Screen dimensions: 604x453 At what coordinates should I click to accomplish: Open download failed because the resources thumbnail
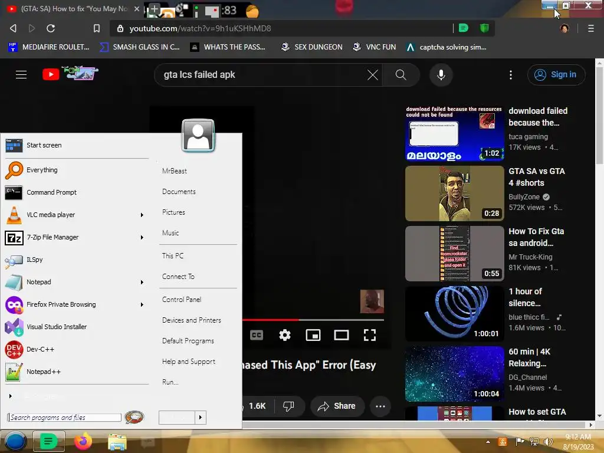[x=455, y=133]
